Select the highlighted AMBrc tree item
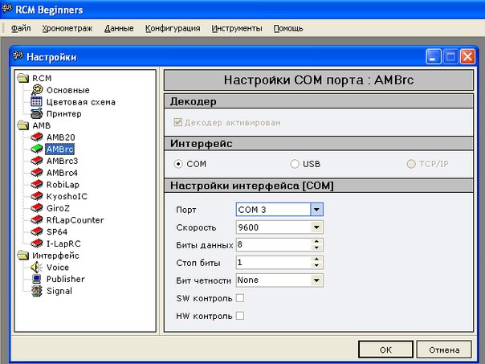This screenshot has height=364, width=485. click(x=60, y=149)
